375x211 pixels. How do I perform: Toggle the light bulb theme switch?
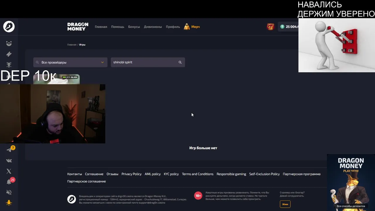[9, 203]
